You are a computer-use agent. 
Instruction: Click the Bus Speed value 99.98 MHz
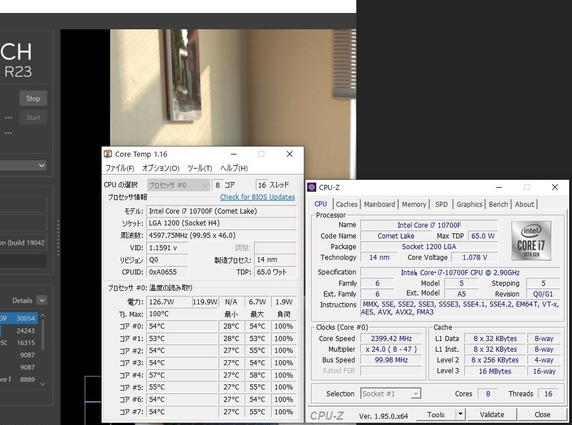tap(391, 360)
